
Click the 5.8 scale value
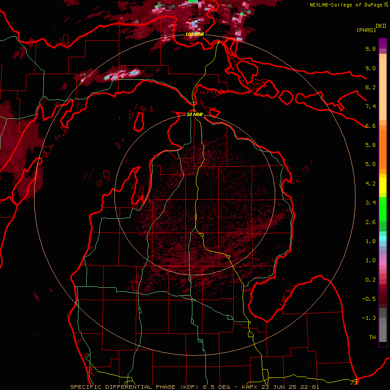(x=370, y=145)
